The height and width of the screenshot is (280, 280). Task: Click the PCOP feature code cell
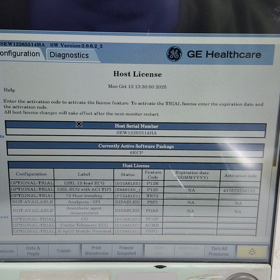(x=152, y=219)
